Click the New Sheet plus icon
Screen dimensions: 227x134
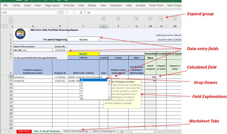122,132
